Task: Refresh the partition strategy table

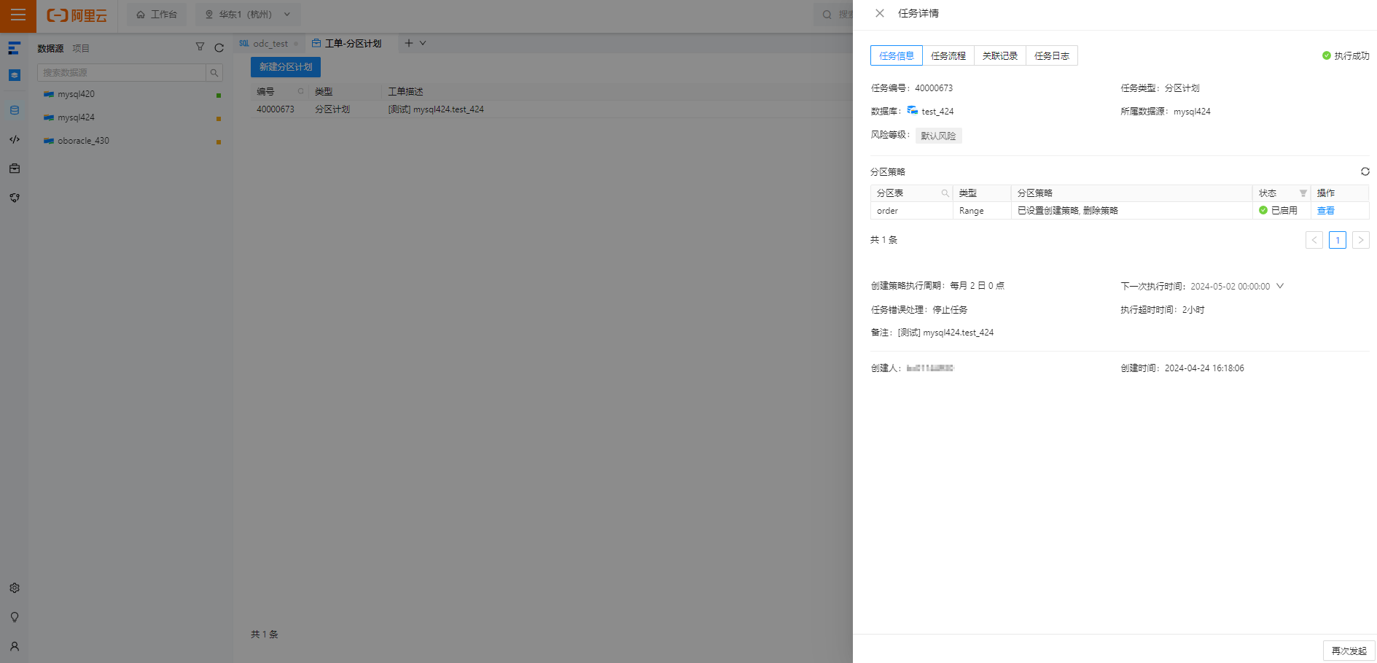Action: [1365, 171]
